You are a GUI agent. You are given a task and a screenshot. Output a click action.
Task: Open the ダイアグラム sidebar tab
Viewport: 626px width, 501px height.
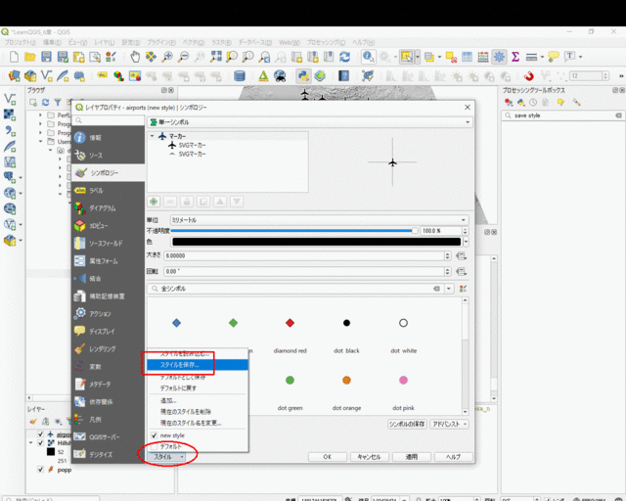click(109, 208)
